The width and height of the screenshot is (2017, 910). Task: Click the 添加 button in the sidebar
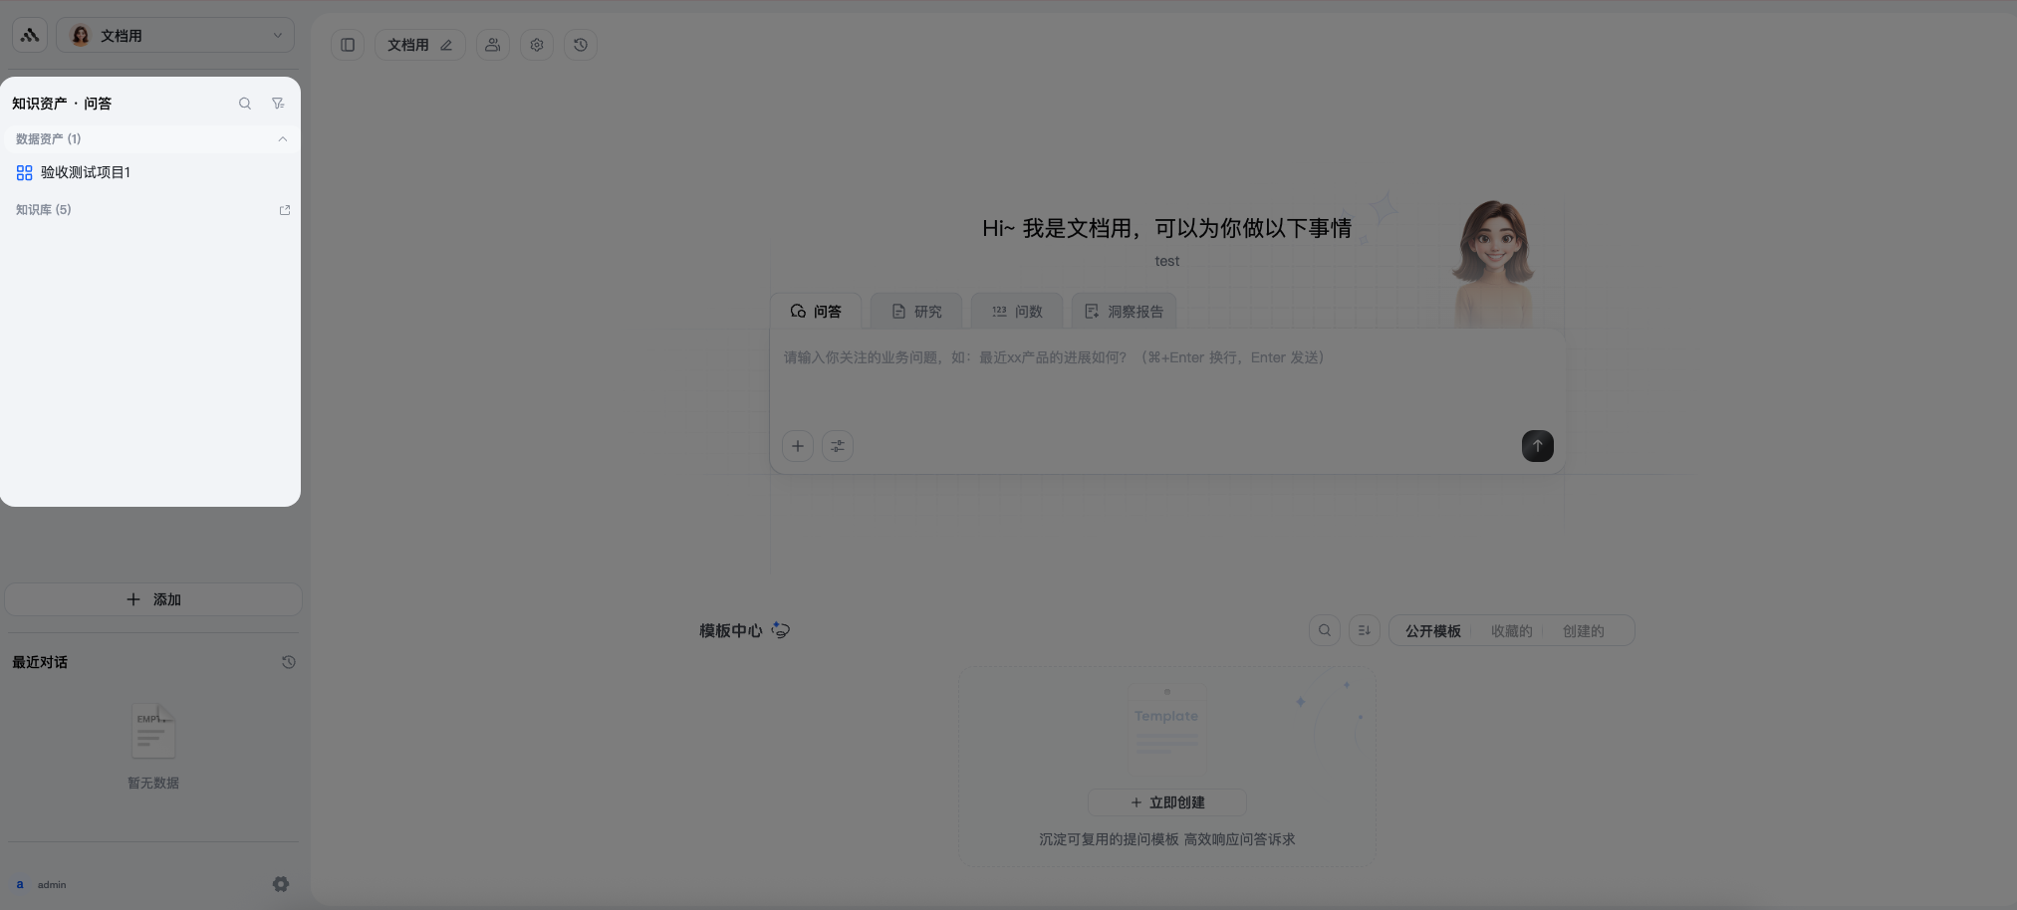click(x=152, y=598)
